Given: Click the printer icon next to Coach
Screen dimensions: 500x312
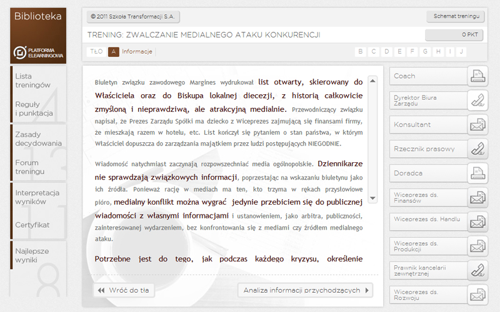Looking at the screenshot, I should tap(477, 76).
